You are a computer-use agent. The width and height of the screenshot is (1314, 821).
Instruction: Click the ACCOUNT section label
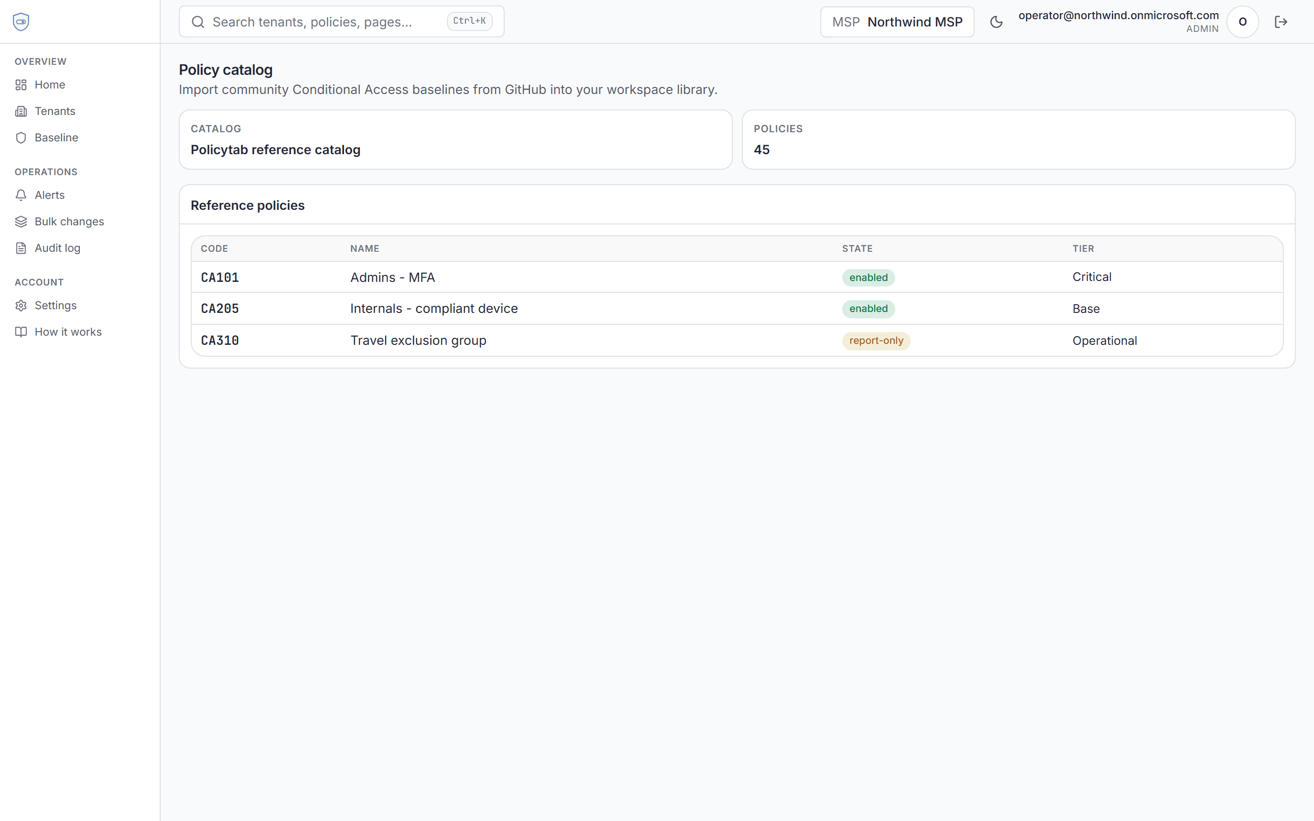[x=39, y=282]
